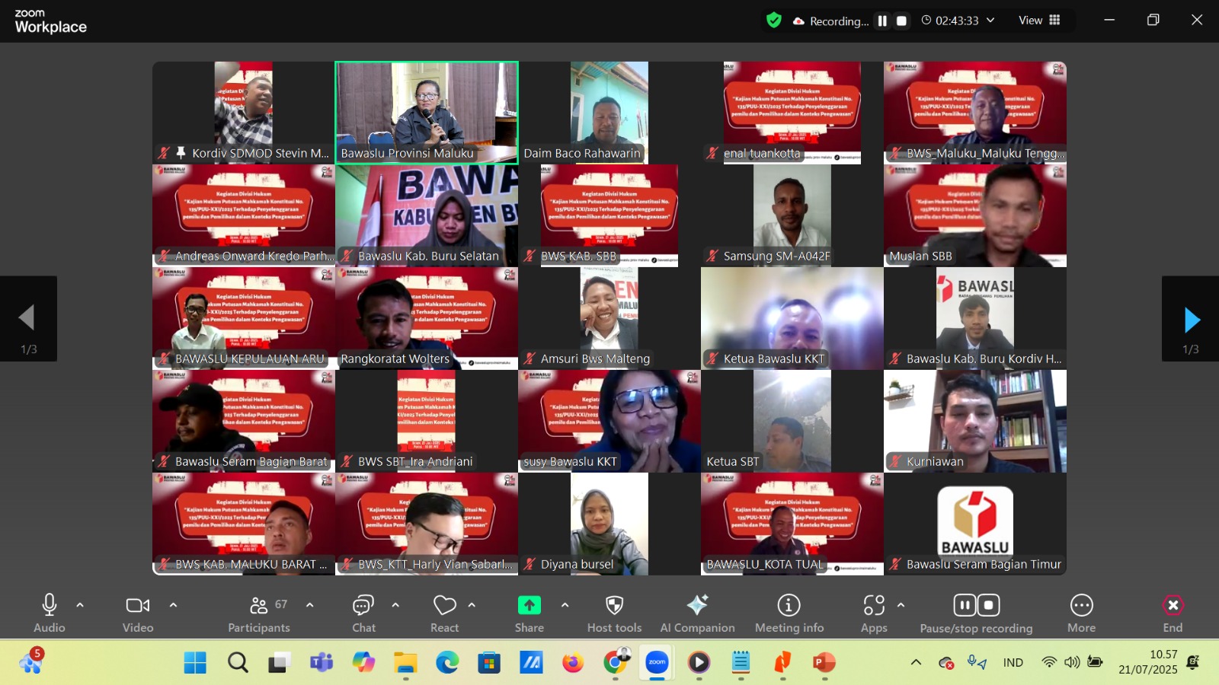The image size is (1219, 685).
Task: Open the View layout menu
Action: [1039, 21]
